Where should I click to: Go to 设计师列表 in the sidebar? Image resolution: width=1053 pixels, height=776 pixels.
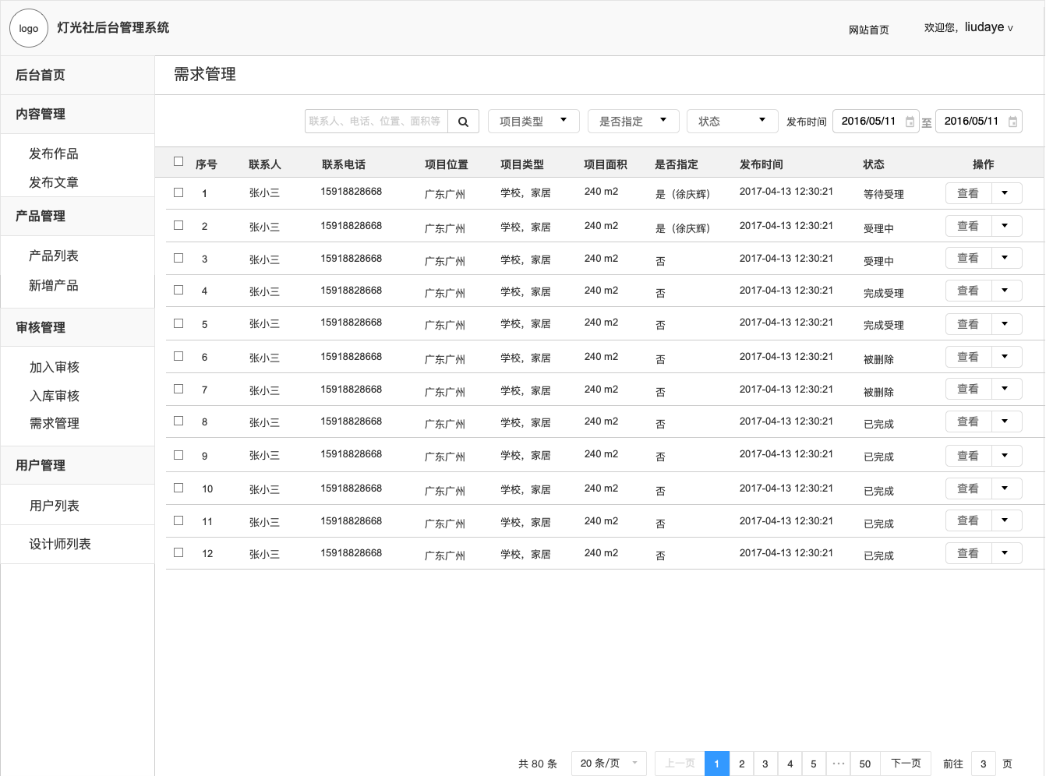pos(60,544)
